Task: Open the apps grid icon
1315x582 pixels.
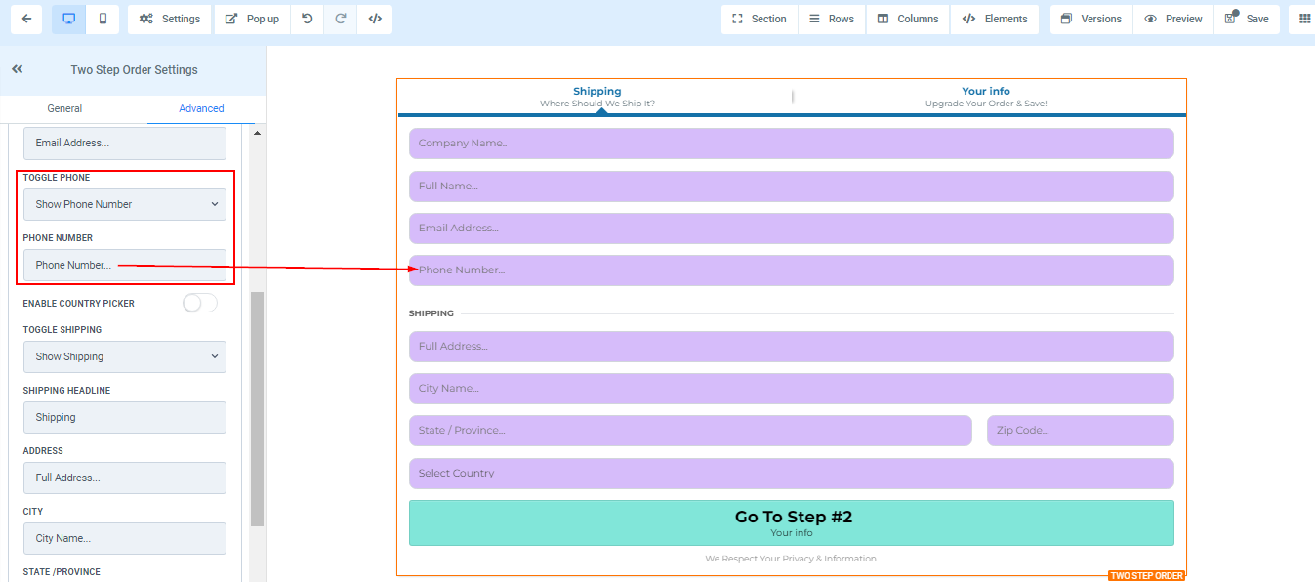Action: point(1304,19)
